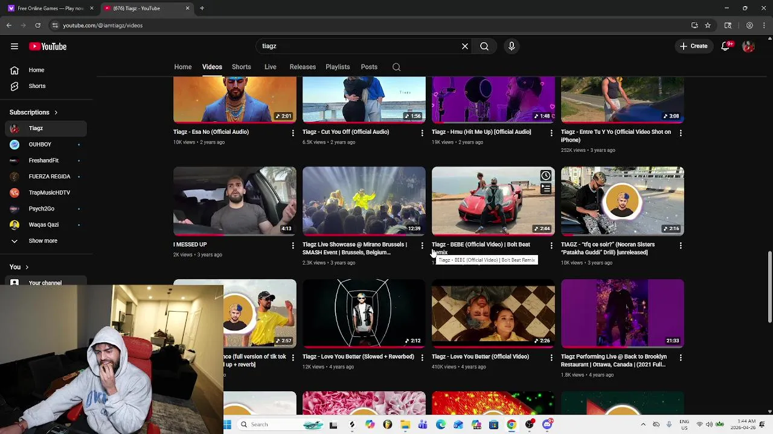The height and width of the screenshot is (434, 773).
Task: Click the search magnifier button
Action: (x=484, y=46)
